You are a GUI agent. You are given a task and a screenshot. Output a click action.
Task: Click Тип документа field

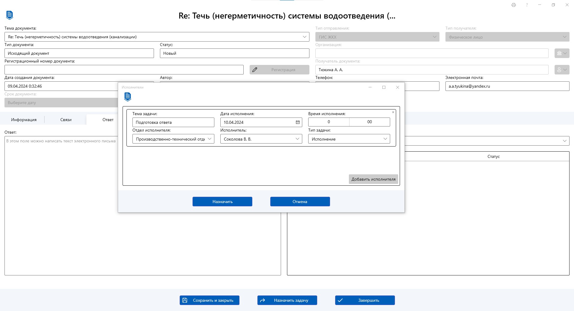(79, 53)
